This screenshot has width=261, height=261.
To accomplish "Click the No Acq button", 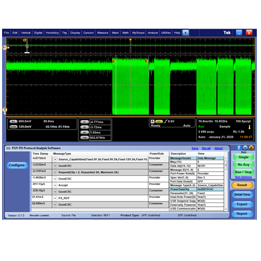I will point(243,164).
